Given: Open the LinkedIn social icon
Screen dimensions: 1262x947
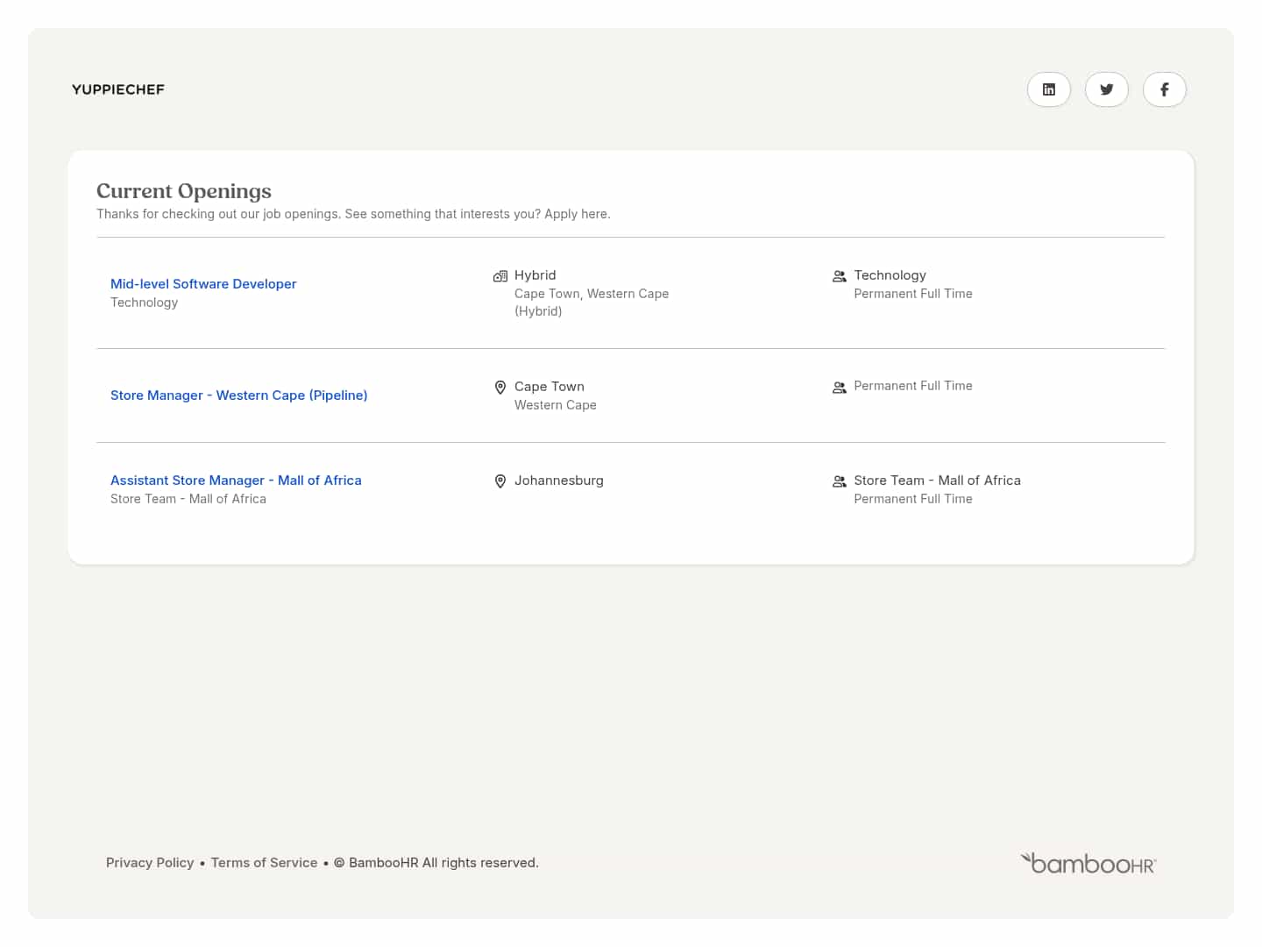Looking at the screenshot, I should 1048,89.
